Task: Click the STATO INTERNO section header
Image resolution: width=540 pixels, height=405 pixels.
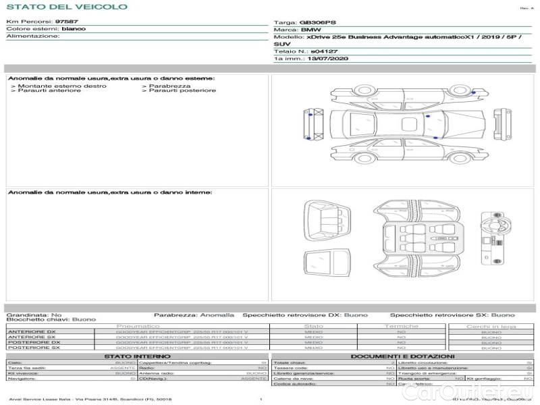Action: pos(137,356)
